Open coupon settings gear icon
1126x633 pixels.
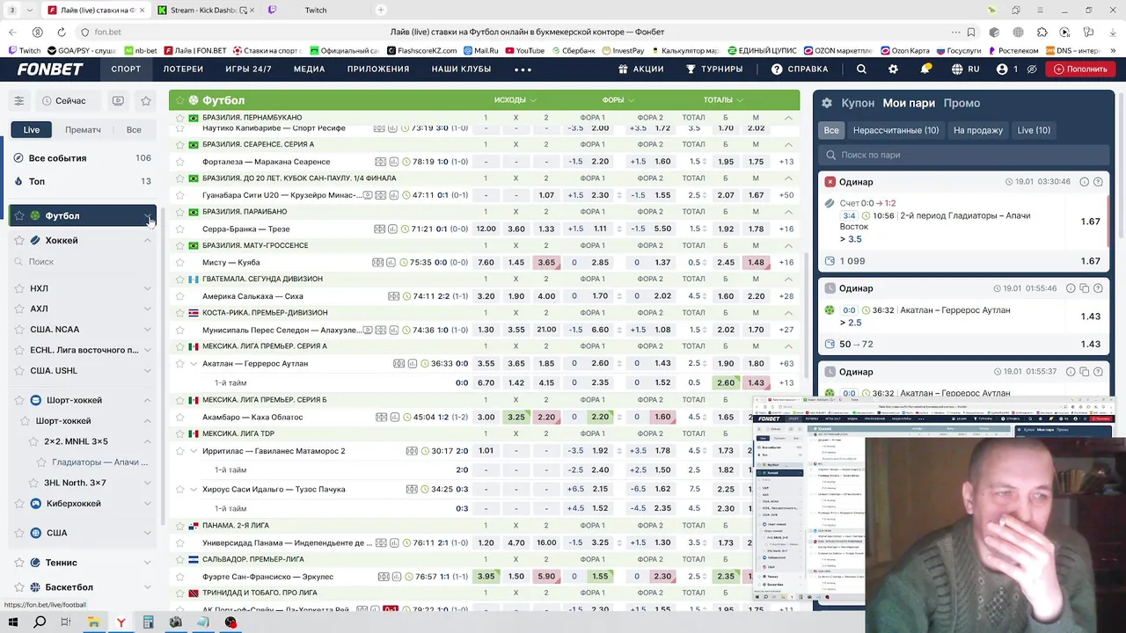[827, 103]
